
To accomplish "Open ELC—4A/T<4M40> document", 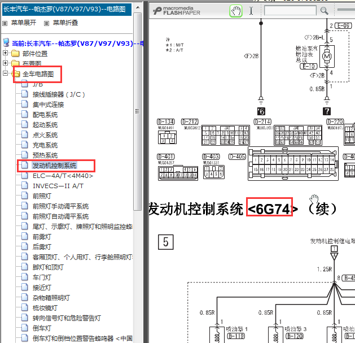I will [63, 176].
